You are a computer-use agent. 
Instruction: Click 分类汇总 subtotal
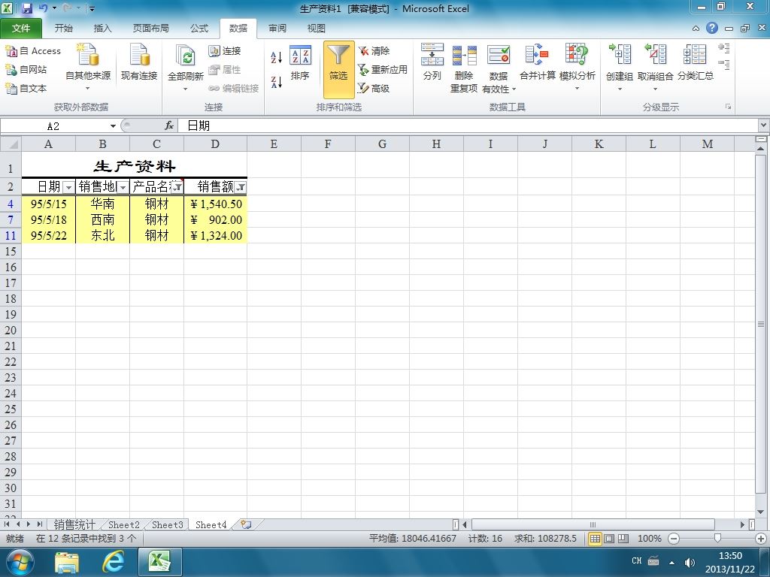pos(696,62)
